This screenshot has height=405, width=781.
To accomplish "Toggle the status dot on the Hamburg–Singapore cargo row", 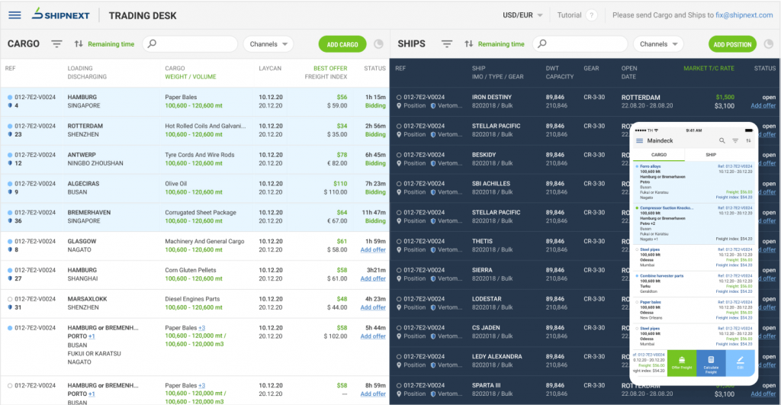I will coord(10,98).
